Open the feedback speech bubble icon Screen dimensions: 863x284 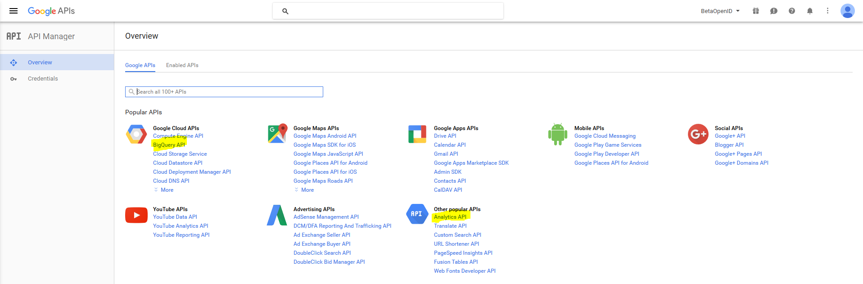click(x=774, y=11)
